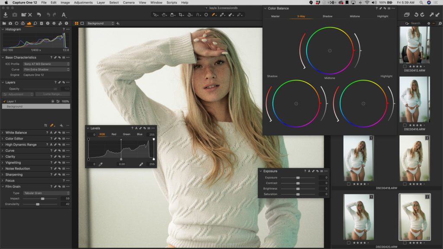
Task: Select the Pan hand cursor tool
Action: click(x=164, y=15)
